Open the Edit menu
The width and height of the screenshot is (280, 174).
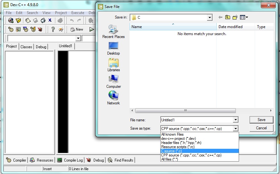(19, 13)
